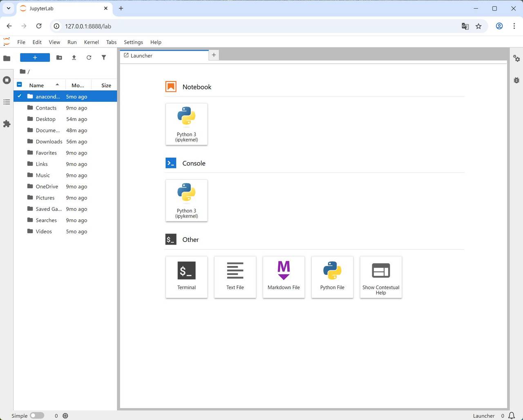Open the Extension Manager puzzle icon
The height and width of the screenshot is (420, 523).
(x=7, y=124)
